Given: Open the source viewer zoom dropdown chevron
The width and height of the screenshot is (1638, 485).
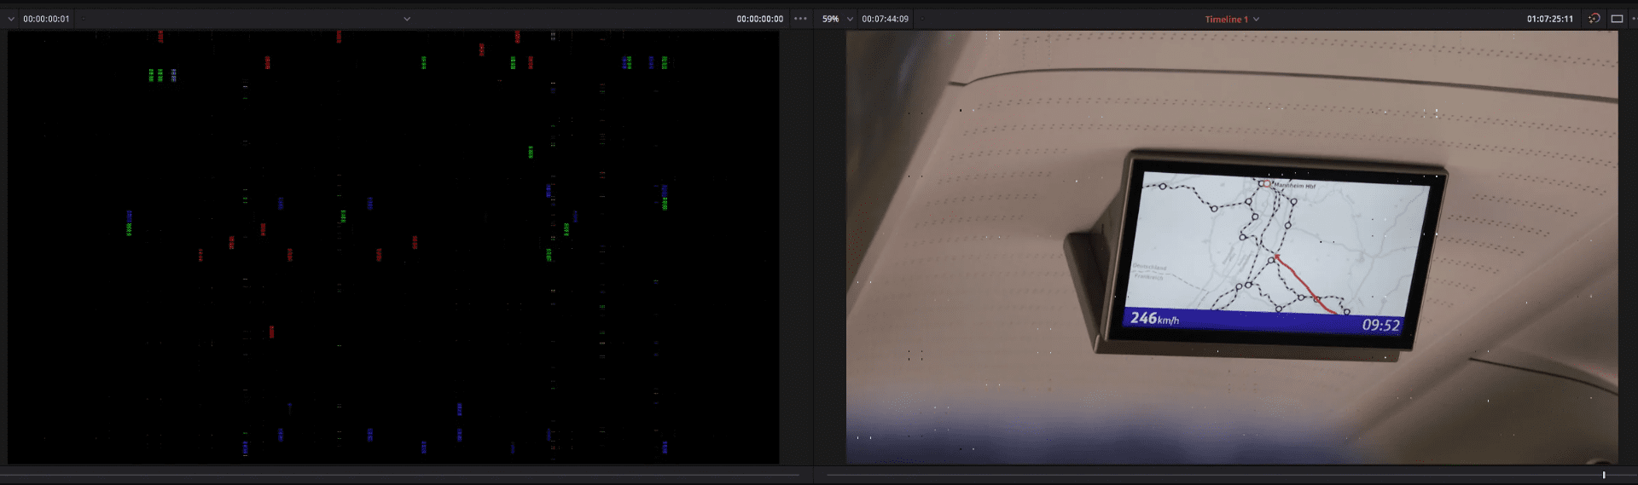Looking at the screenshot, I should [11, 19].
